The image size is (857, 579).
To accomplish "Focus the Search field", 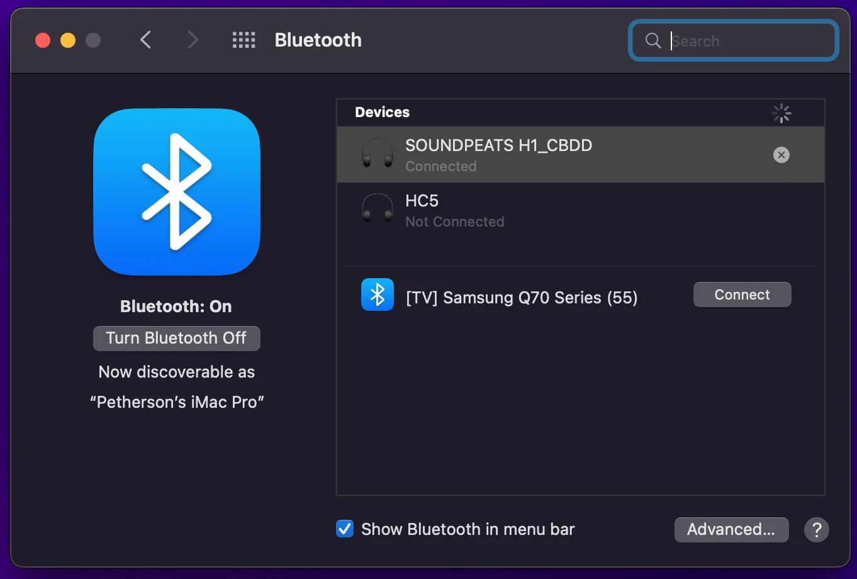I will (749, 41).
